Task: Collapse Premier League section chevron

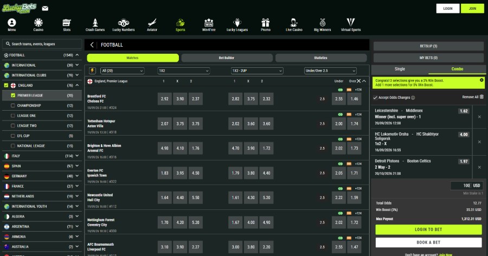Action: pyautogui.click(x=364, y=81)
